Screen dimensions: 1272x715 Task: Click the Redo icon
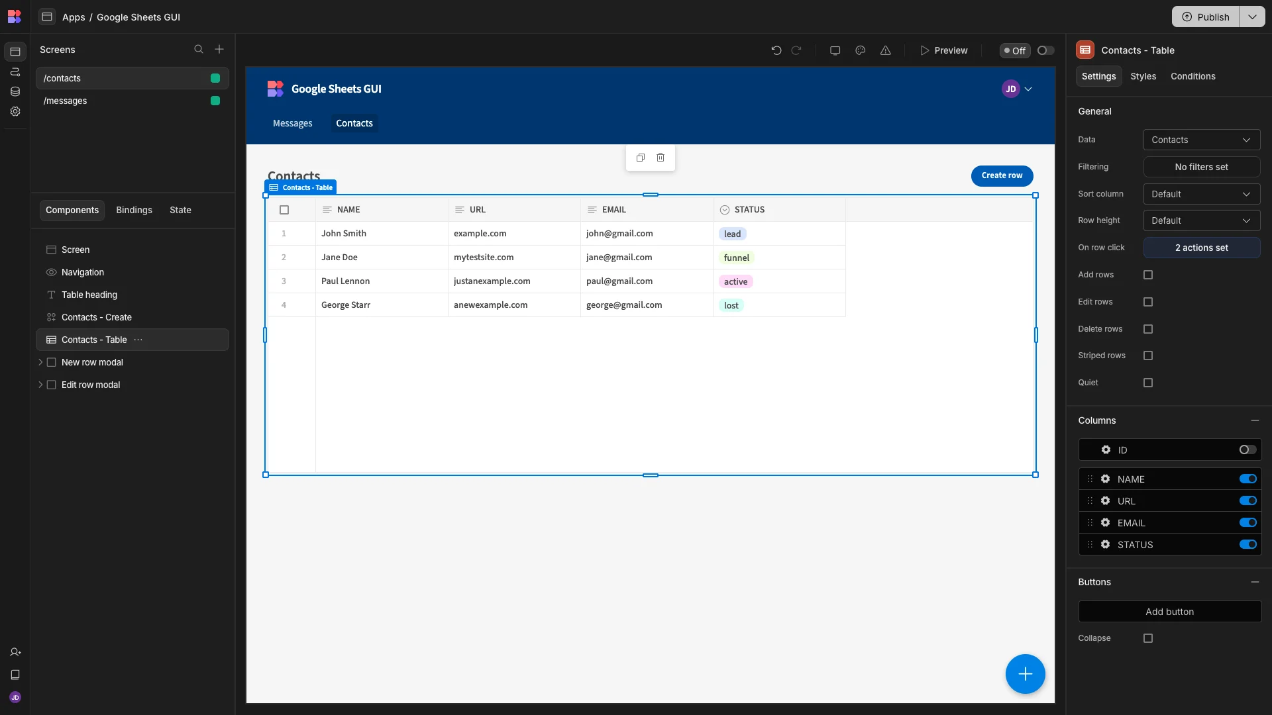796,50
